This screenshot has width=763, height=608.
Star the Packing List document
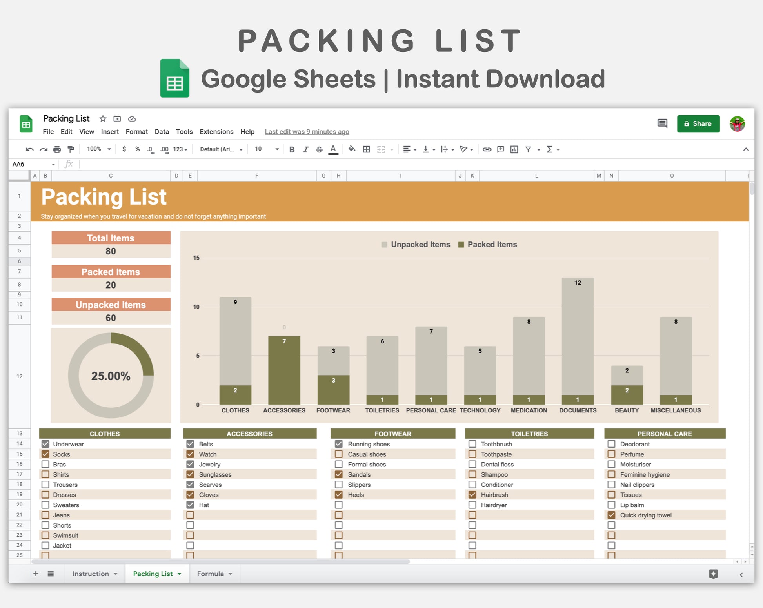click(103, 119)
